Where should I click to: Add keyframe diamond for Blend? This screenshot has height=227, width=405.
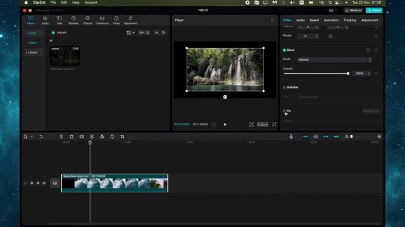376,50
